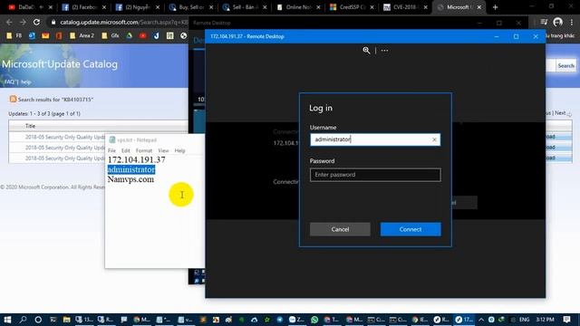Open the Area 2 bookmark folder
Viewport: 580px width, 326px height.
82,35
